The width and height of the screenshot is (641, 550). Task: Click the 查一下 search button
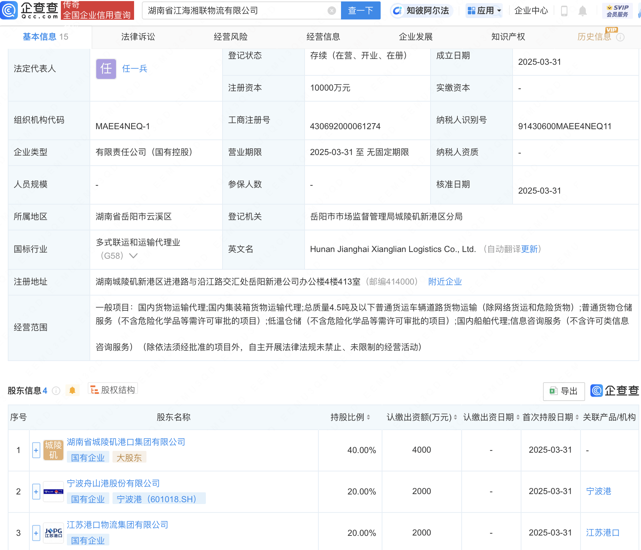360,11
